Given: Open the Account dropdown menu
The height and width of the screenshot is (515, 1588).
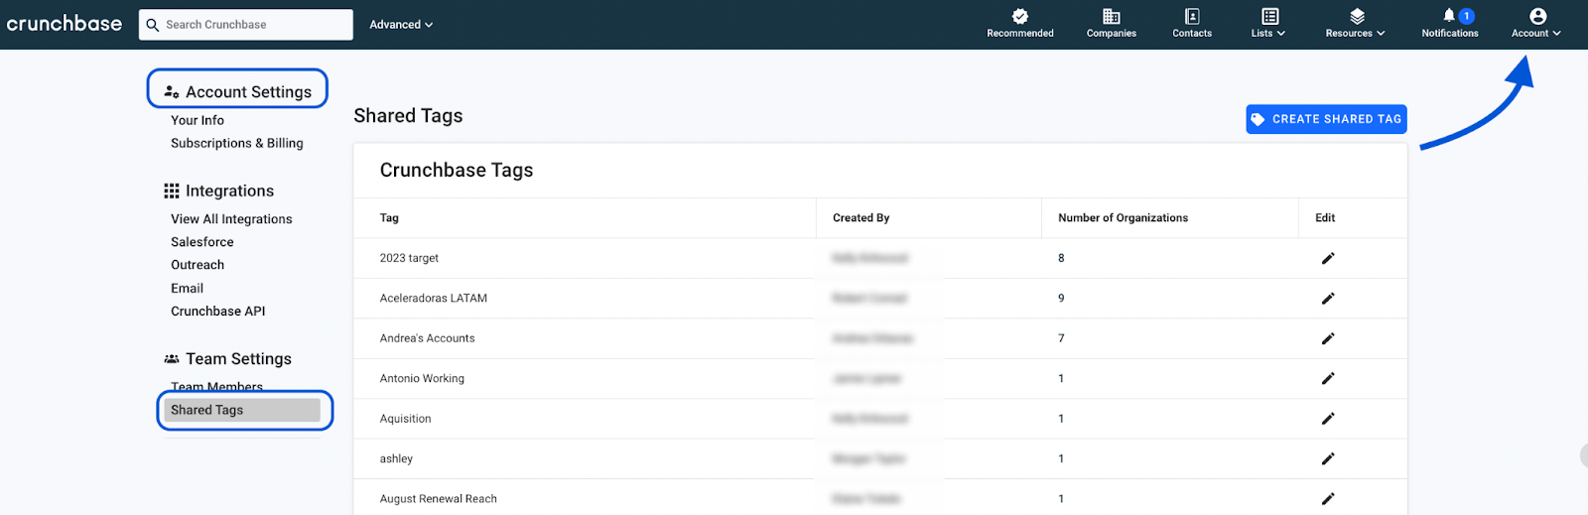Looking at the screenshot, I should (1536, 24).
